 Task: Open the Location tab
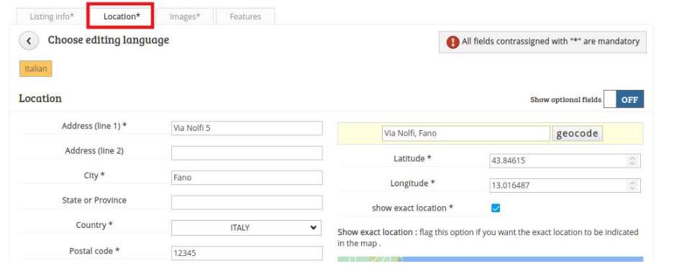point(122,17)
